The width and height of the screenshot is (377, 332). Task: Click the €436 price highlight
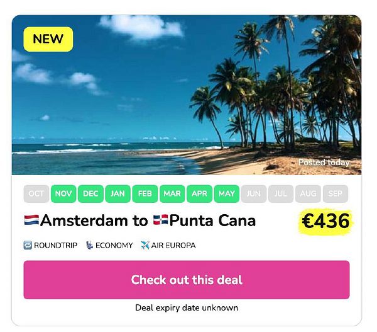pyautogui.click(x=325, y=221)
